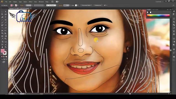
Task: Open the Layers panel icon in dock
Action: 174,57
